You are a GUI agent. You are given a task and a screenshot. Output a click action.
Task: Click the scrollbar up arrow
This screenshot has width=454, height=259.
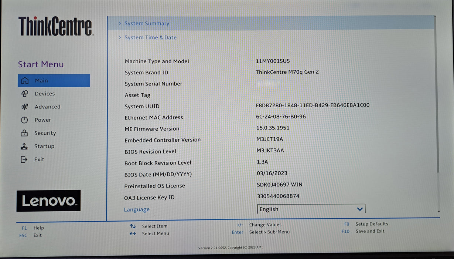434,16
